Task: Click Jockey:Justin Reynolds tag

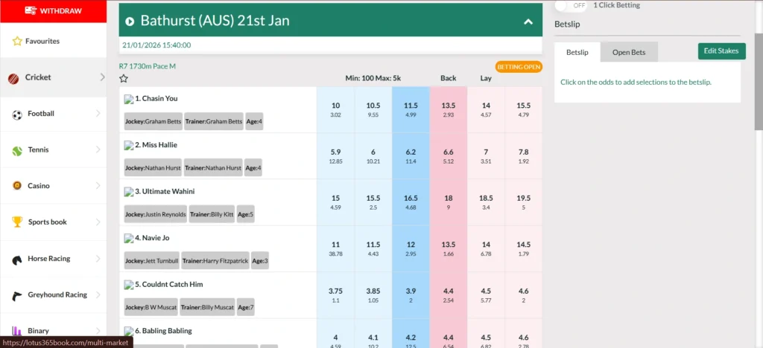Action: (156, 214)
